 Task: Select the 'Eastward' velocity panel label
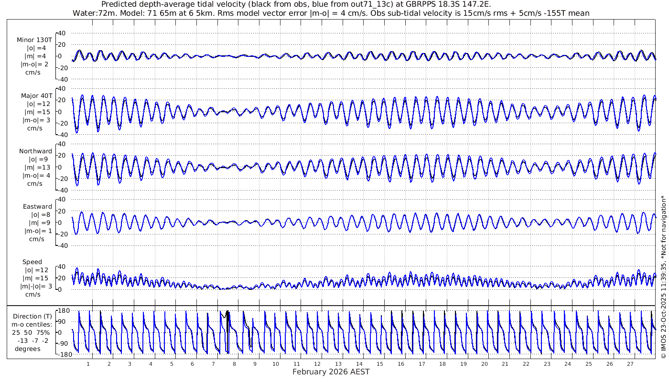click(37, 206)
